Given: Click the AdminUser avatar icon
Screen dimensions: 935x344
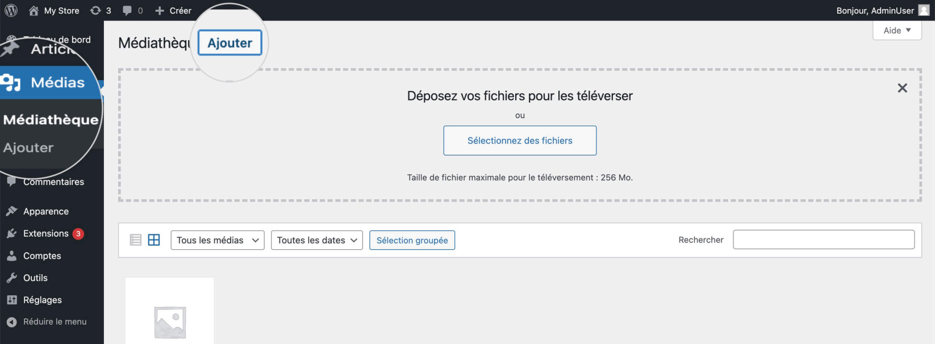Looking at the screenshot, I should [924, 10].
